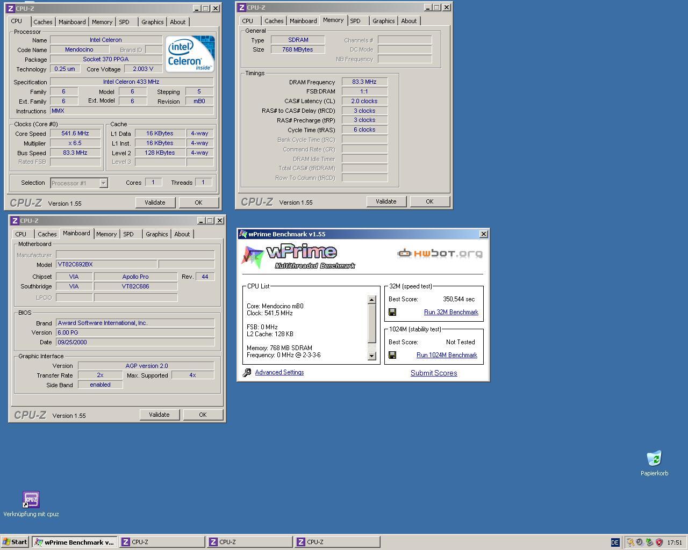
Task: Click the Intel Celeron inside logo
Action: pyautogui.click(x=190, y=54)
